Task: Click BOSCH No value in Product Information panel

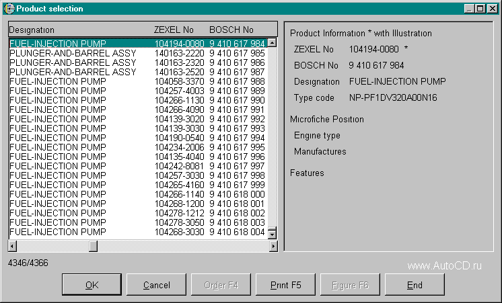Action: point(377,65)
